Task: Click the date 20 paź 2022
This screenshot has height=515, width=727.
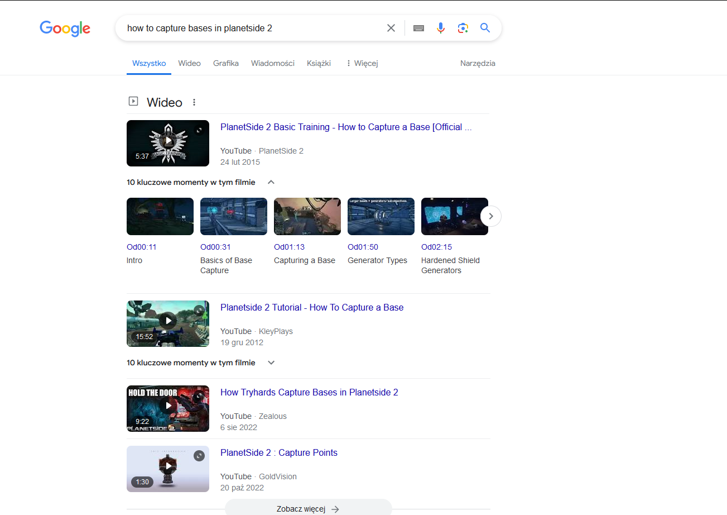Action: [242, 488]
